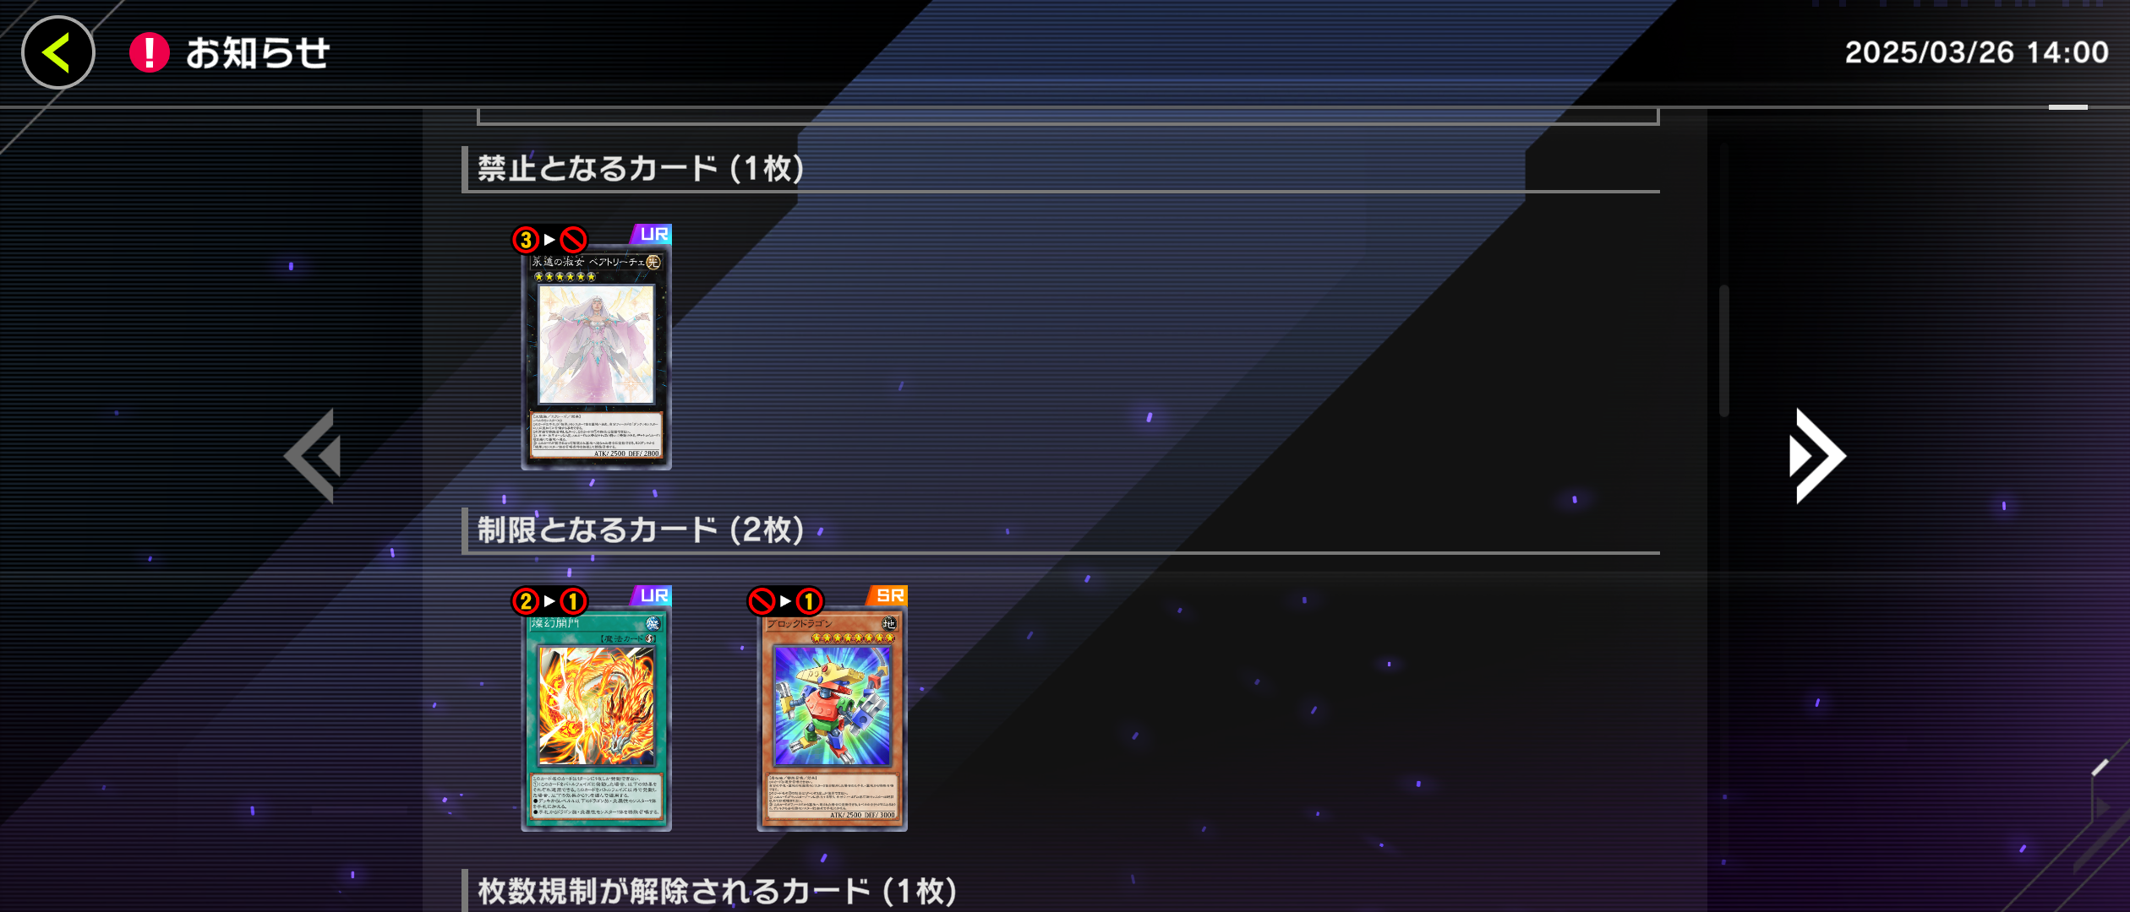2130x912 pixels.
Task: Open the Block Dragon card thumbnail
Action: (832, 719)
